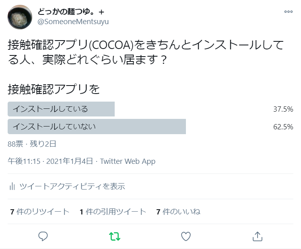
Task: Open the 午後11:15 · 2021年1月4日 timestamp
Action: tap(50, 161)
